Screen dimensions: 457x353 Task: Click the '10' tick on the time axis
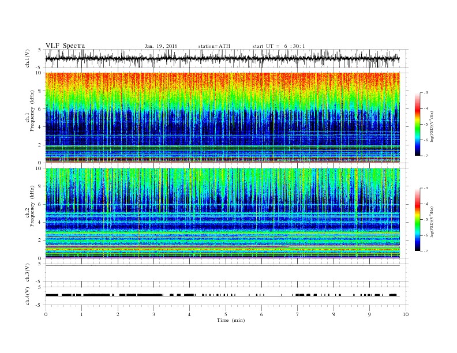pyautogui.click(x=406, y=314)
